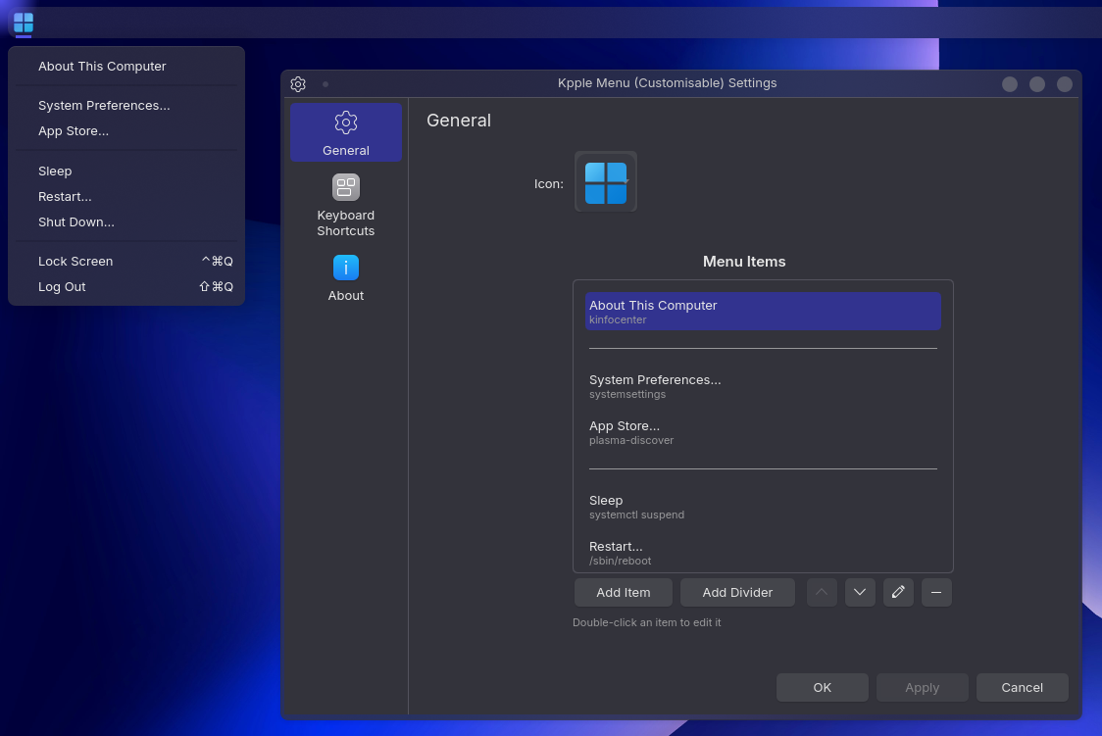Move selected item down with chevron button

pyautogui.click(x=860, y=593)
